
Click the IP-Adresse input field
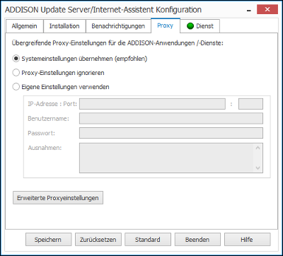[x=152, y=104]
